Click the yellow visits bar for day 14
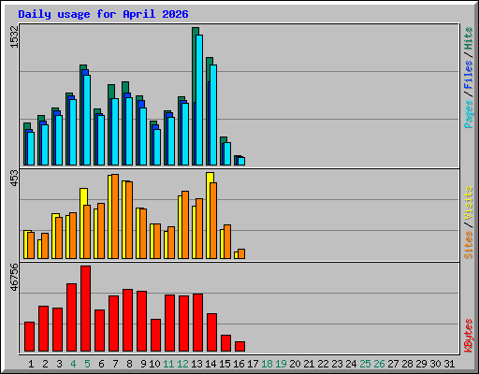Viewport: 479px width, 374px height. (x=209, y=215)
